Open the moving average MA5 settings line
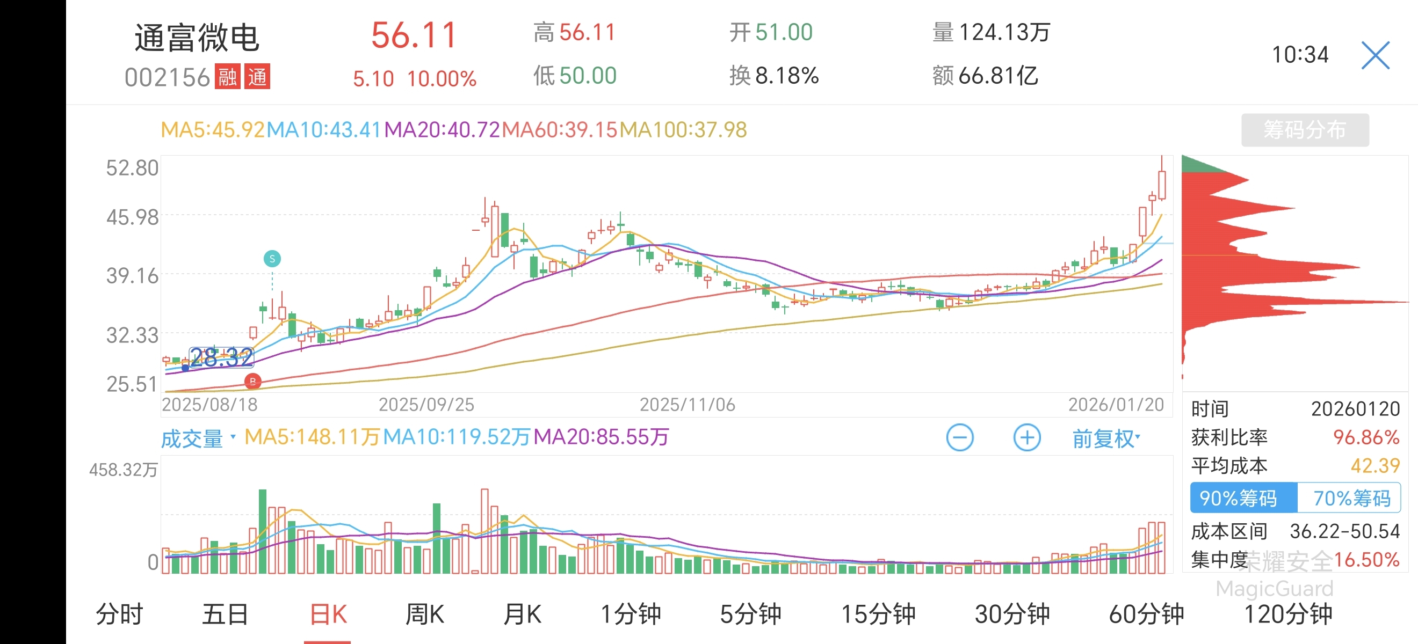The width and height of the screenshot is (1418, 644). pos(213,130)
